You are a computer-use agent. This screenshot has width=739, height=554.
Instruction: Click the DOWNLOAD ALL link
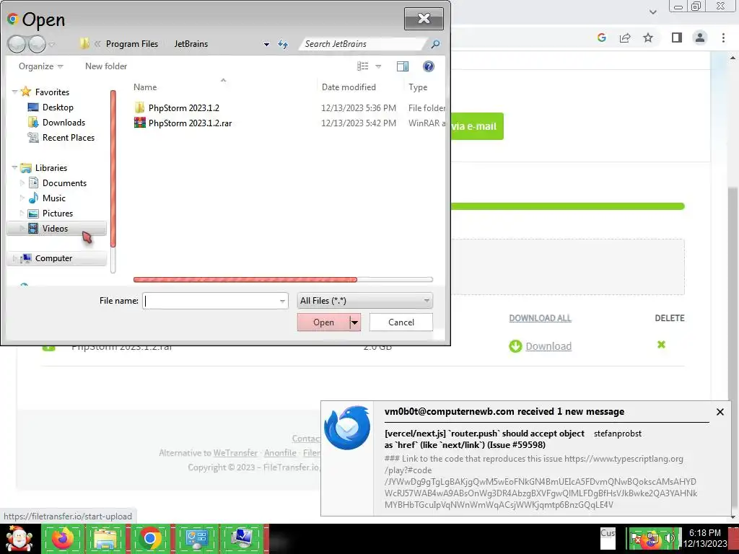540,318
